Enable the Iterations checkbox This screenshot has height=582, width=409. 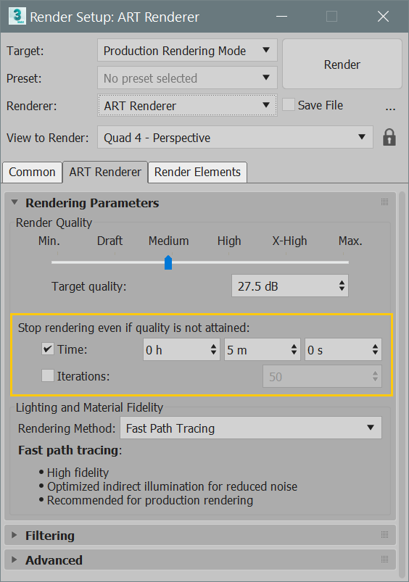(48, 375)
